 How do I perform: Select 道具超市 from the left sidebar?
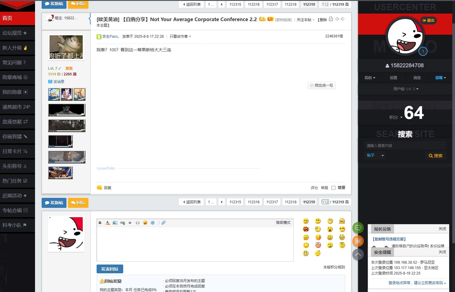[16, 107]
